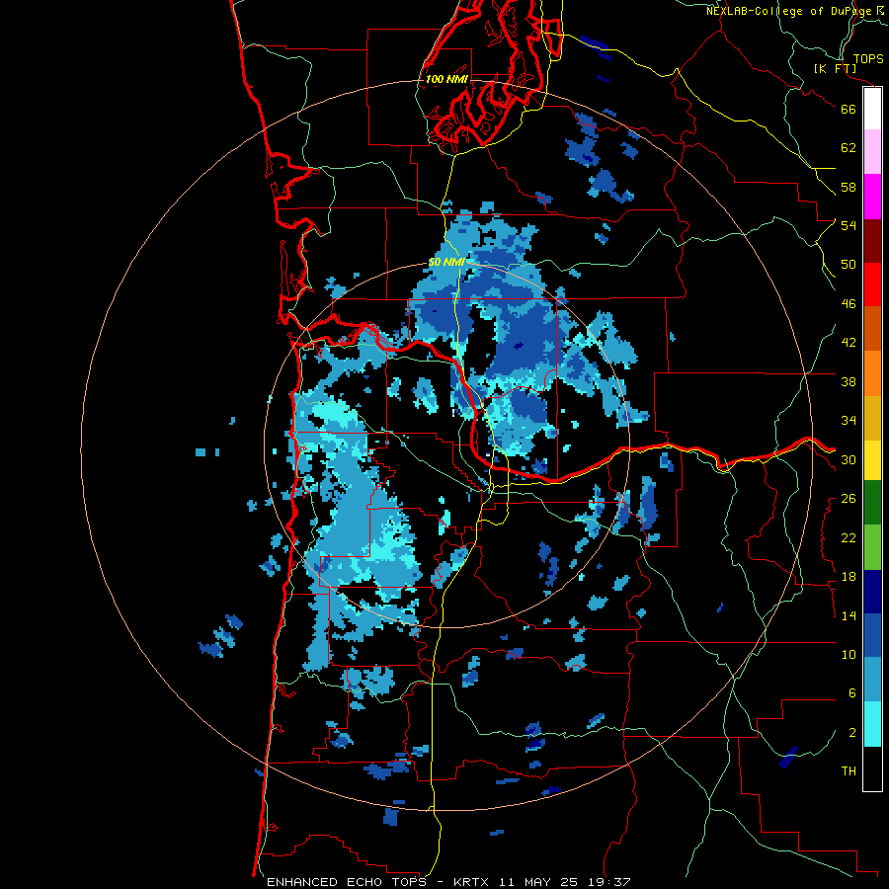Click the 66 legend scale value
The height and width of the screenshot is (889, 889).
pyautogui.click(x=849, y=109)
